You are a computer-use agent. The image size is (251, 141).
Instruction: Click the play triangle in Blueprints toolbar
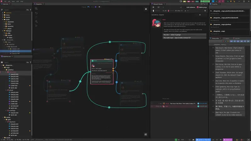[x=36, y=26]
